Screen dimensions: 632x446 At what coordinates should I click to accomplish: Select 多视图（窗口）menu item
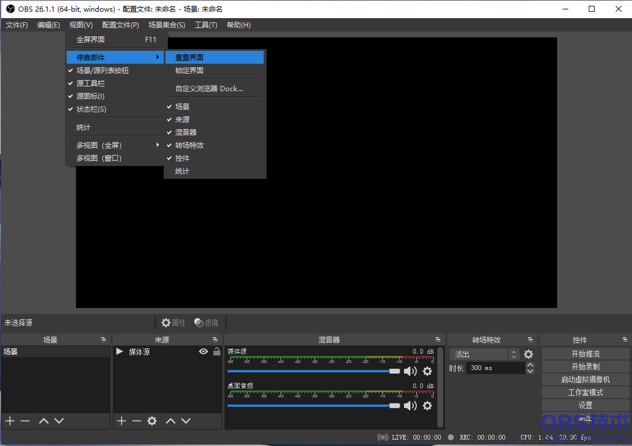[x=115, y=158]
